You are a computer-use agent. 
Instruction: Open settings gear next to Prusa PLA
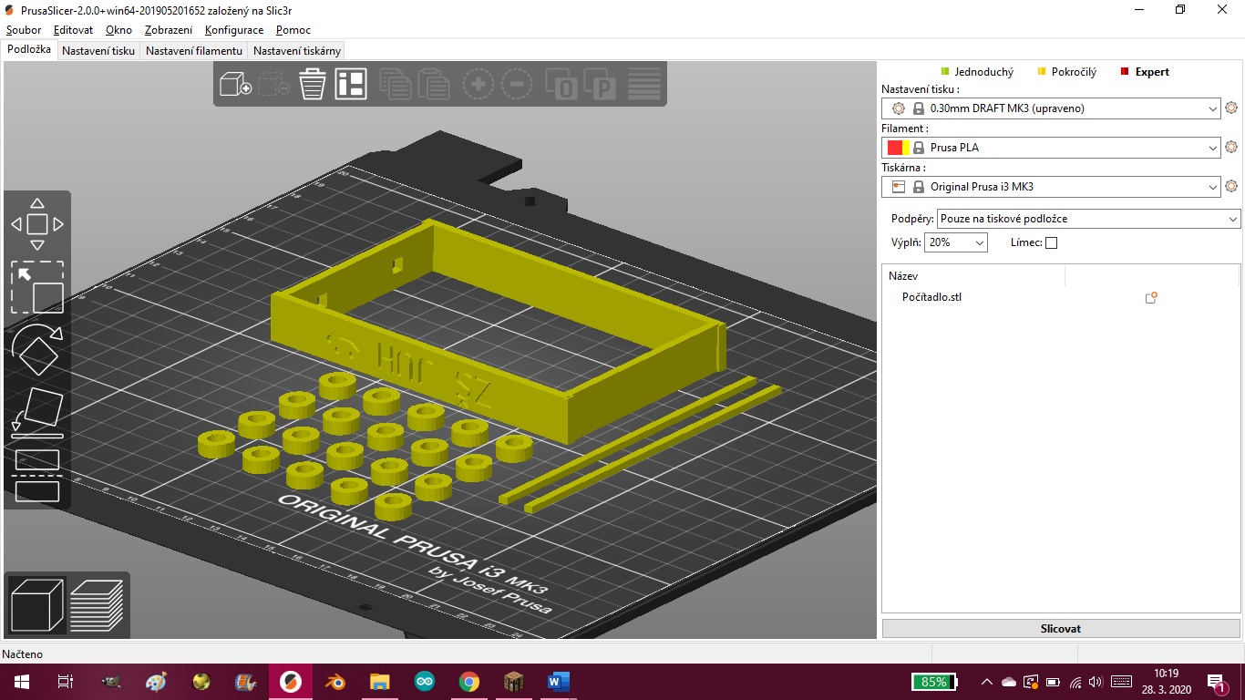tap(1231, 148)
